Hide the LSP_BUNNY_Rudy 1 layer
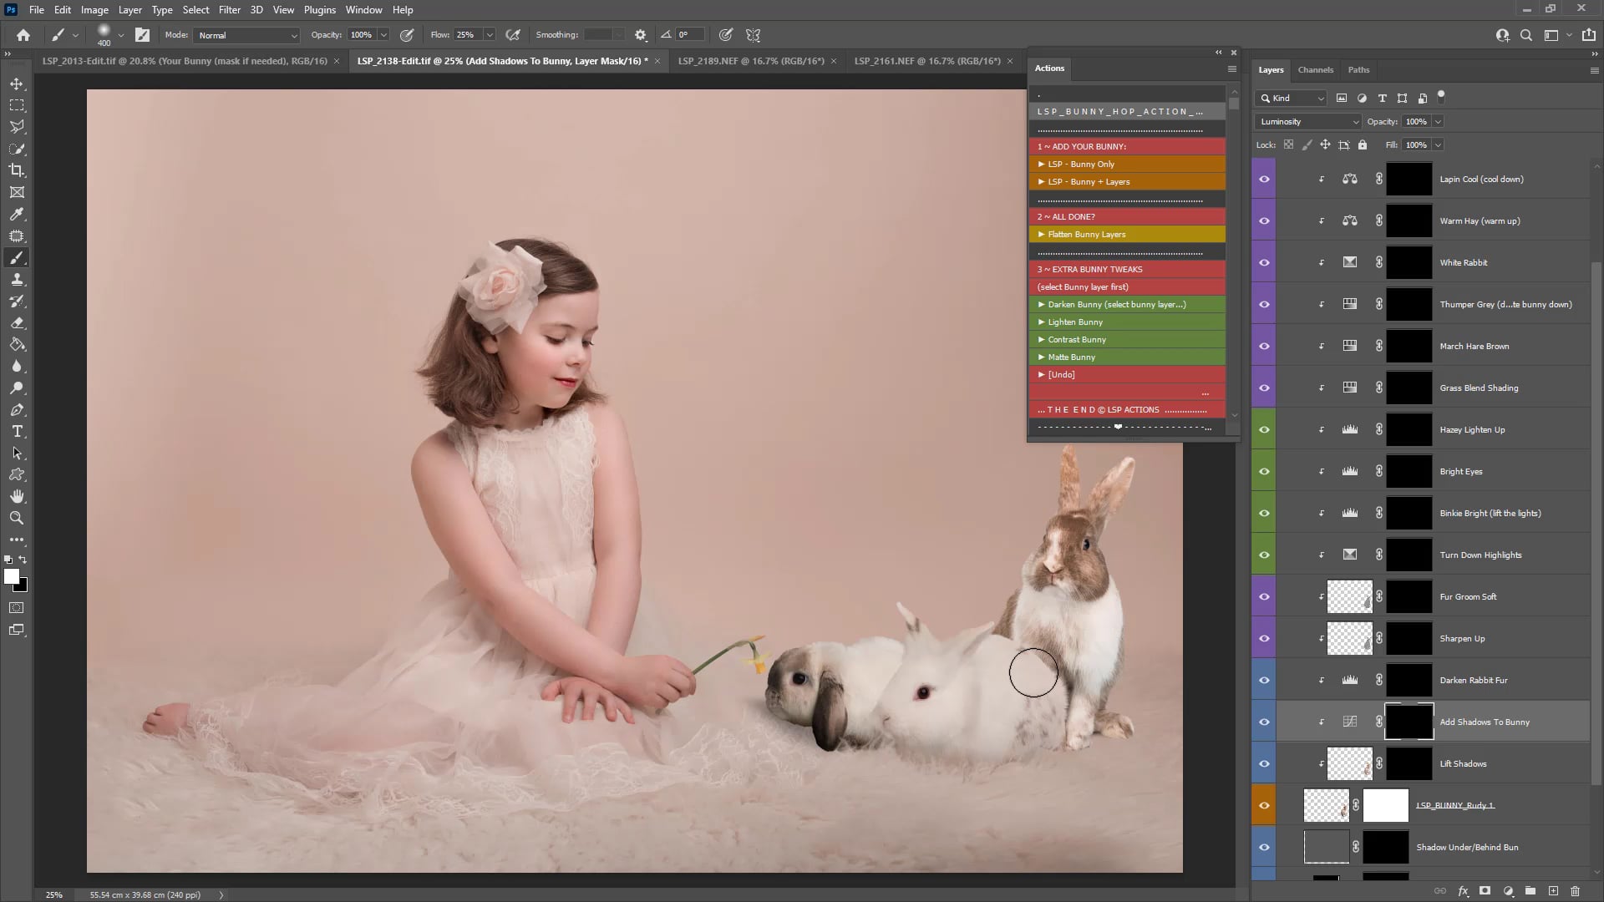 pos(1264,805)
